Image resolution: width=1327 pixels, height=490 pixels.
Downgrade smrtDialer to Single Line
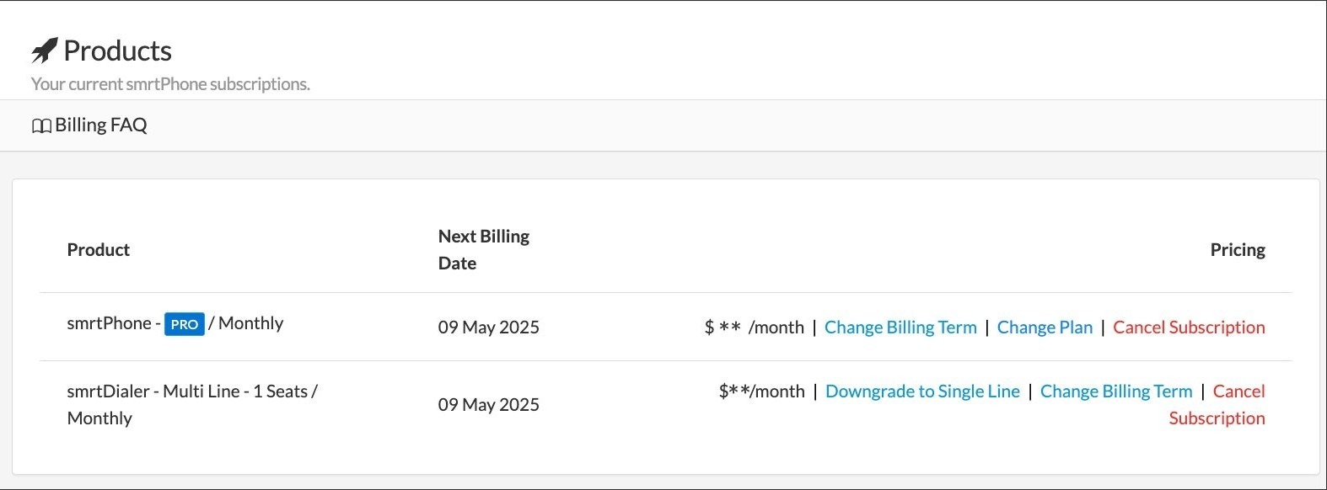click(921, 391)
